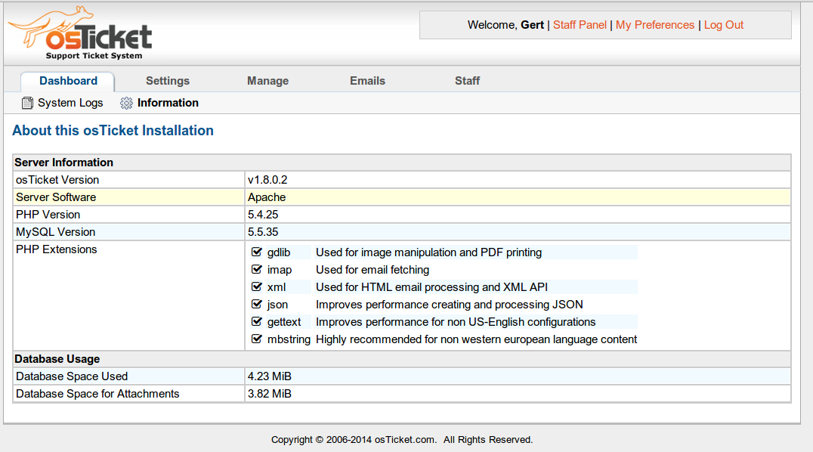813x452 pixels.
Task: Click the xml checkmark icon
Action: tap(257, 287)
